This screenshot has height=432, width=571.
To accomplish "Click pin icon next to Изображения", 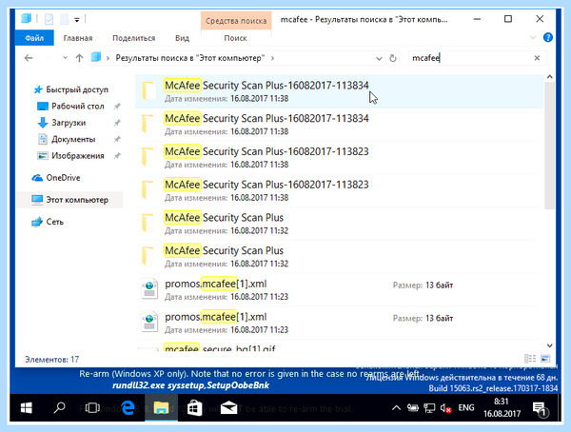I will pos(117,156).
